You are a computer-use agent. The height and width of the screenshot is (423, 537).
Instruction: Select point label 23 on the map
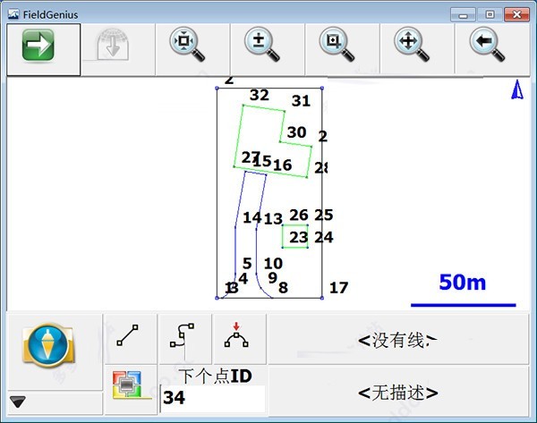pyautogui.click(x=299, y=238)
